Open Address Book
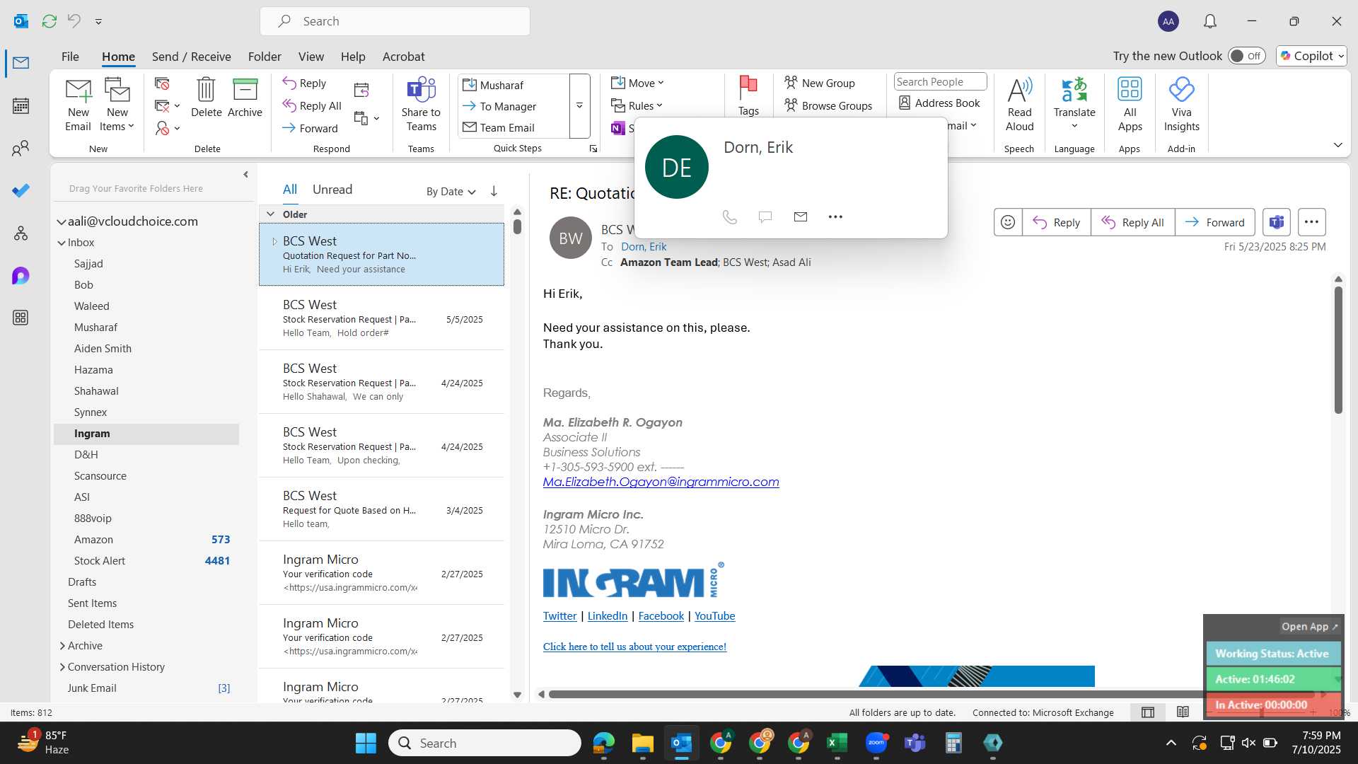1358x764 pixels. pyautogui.click(x=939, y=103)
